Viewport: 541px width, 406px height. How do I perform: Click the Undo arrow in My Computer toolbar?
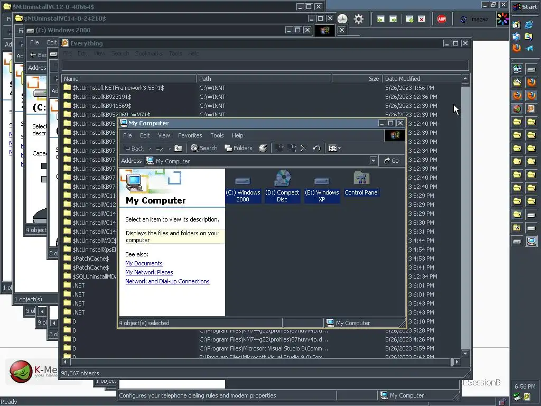[316, 148]
